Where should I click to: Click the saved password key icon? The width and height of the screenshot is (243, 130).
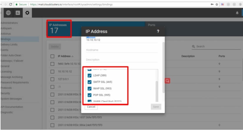pyautogui.click(x=212, y=4)
